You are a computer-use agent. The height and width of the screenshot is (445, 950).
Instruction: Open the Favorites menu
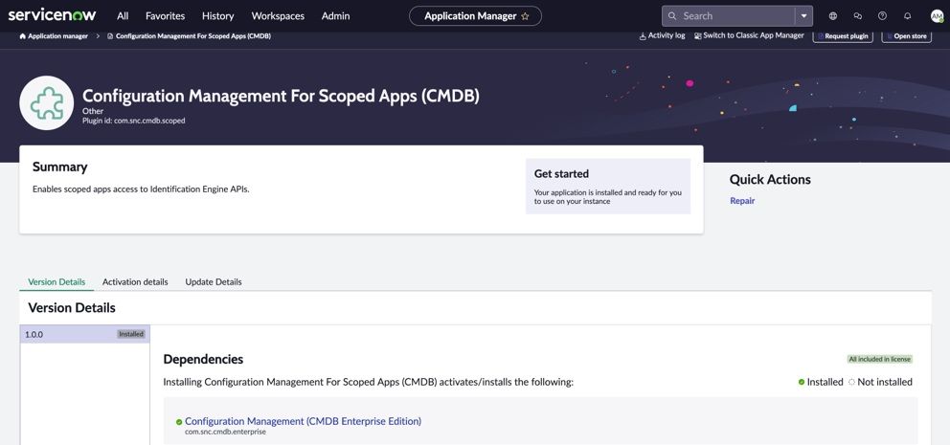(166, 16)
